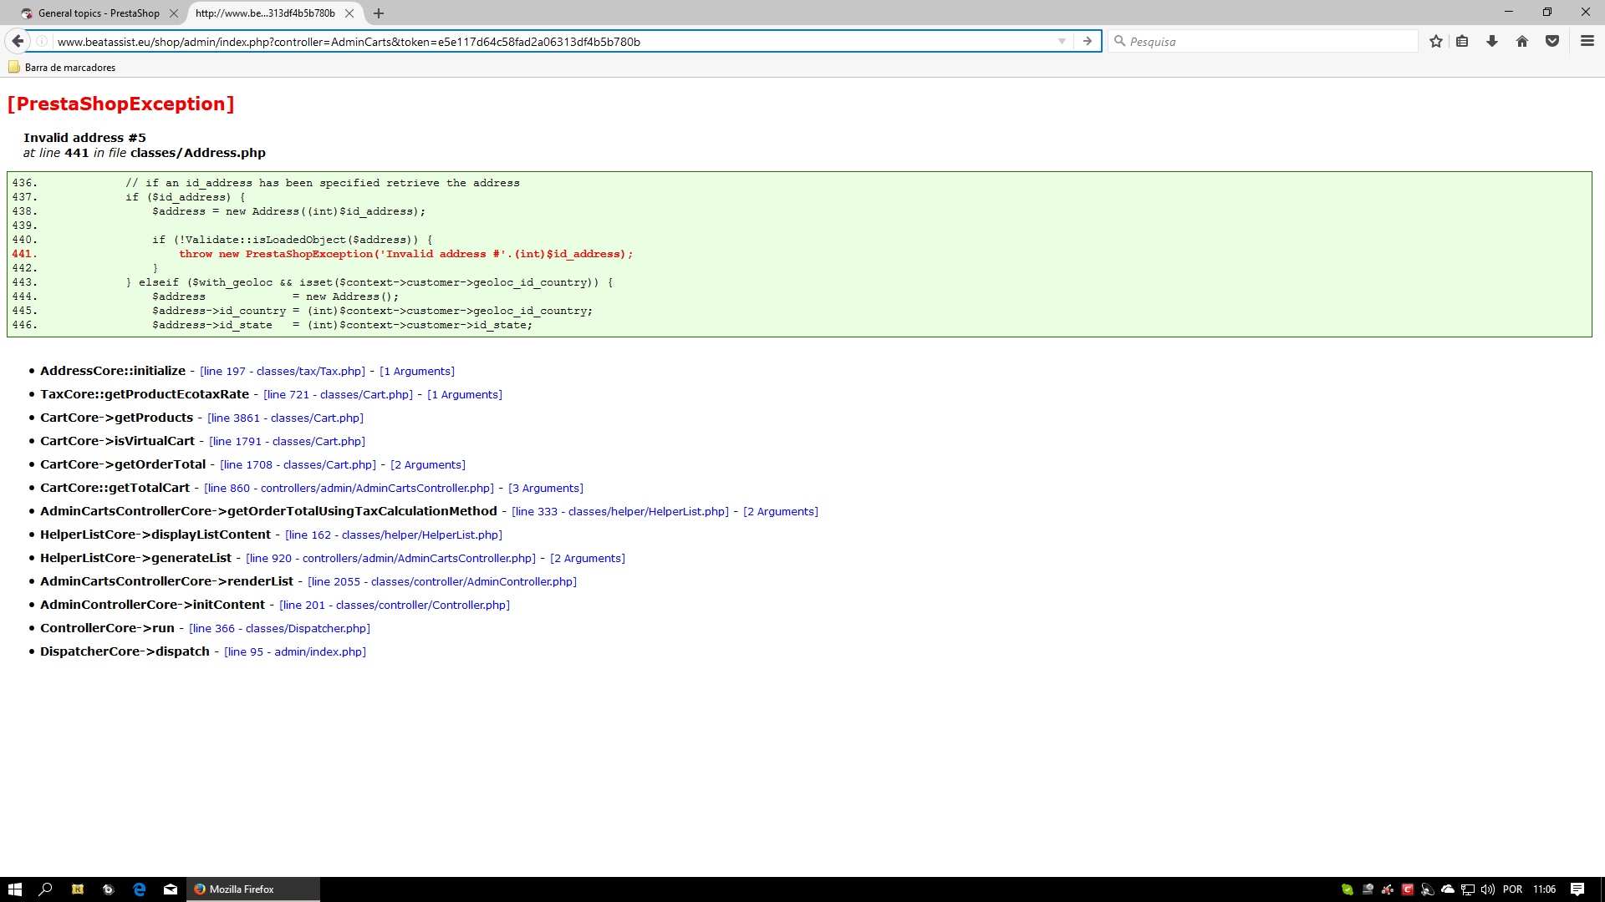Open line 920 AdminCartsController.php link
Screen dimensions: 1605x902
pos(391,559)
